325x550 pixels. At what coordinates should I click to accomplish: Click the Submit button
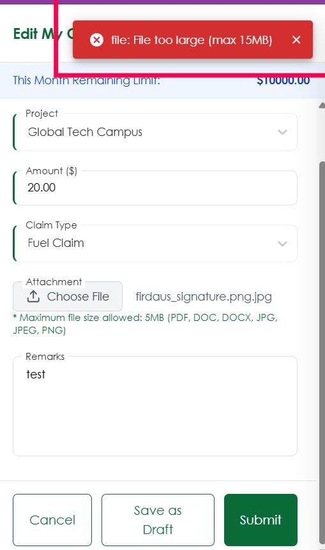point(261,520)
